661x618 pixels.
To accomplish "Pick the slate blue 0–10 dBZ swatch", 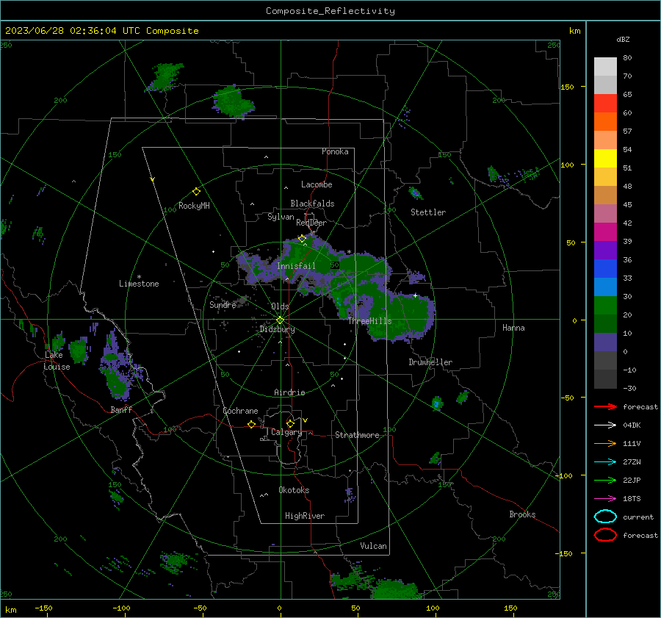I will pos(605,342).
